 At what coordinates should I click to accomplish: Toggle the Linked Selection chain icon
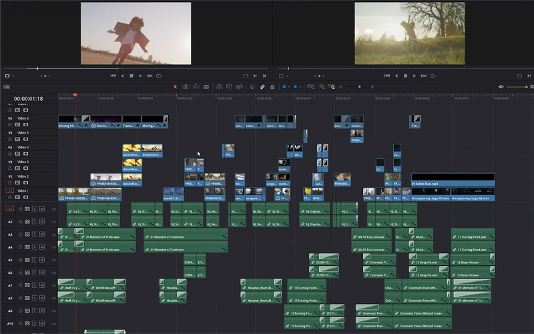[262, 87]
